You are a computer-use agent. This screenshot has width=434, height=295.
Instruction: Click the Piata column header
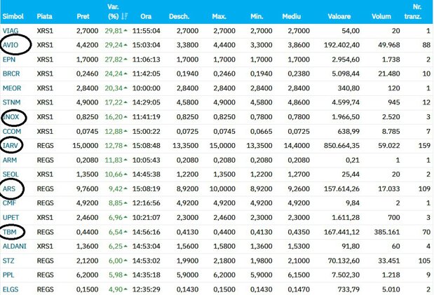[x=45, y=16]
